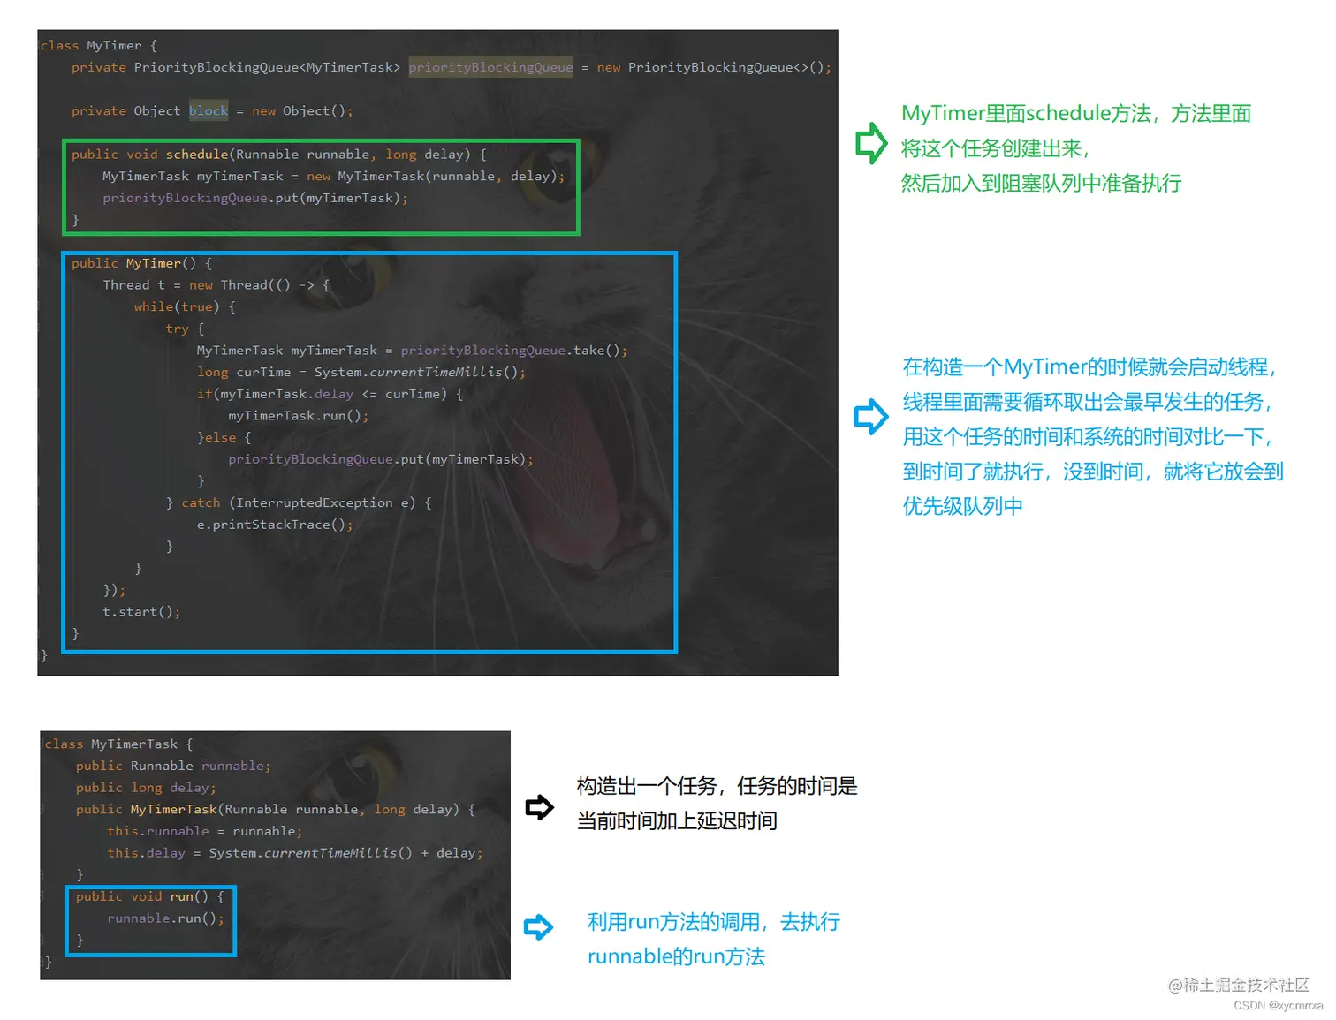Click the 'if(myTimerTask.delay <= curTime) {' condition
1336x1020 pixels.
click(x=330, y=394)
